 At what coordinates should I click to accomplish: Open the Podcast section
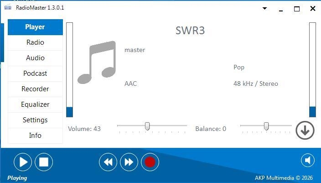tap(35, 73)
